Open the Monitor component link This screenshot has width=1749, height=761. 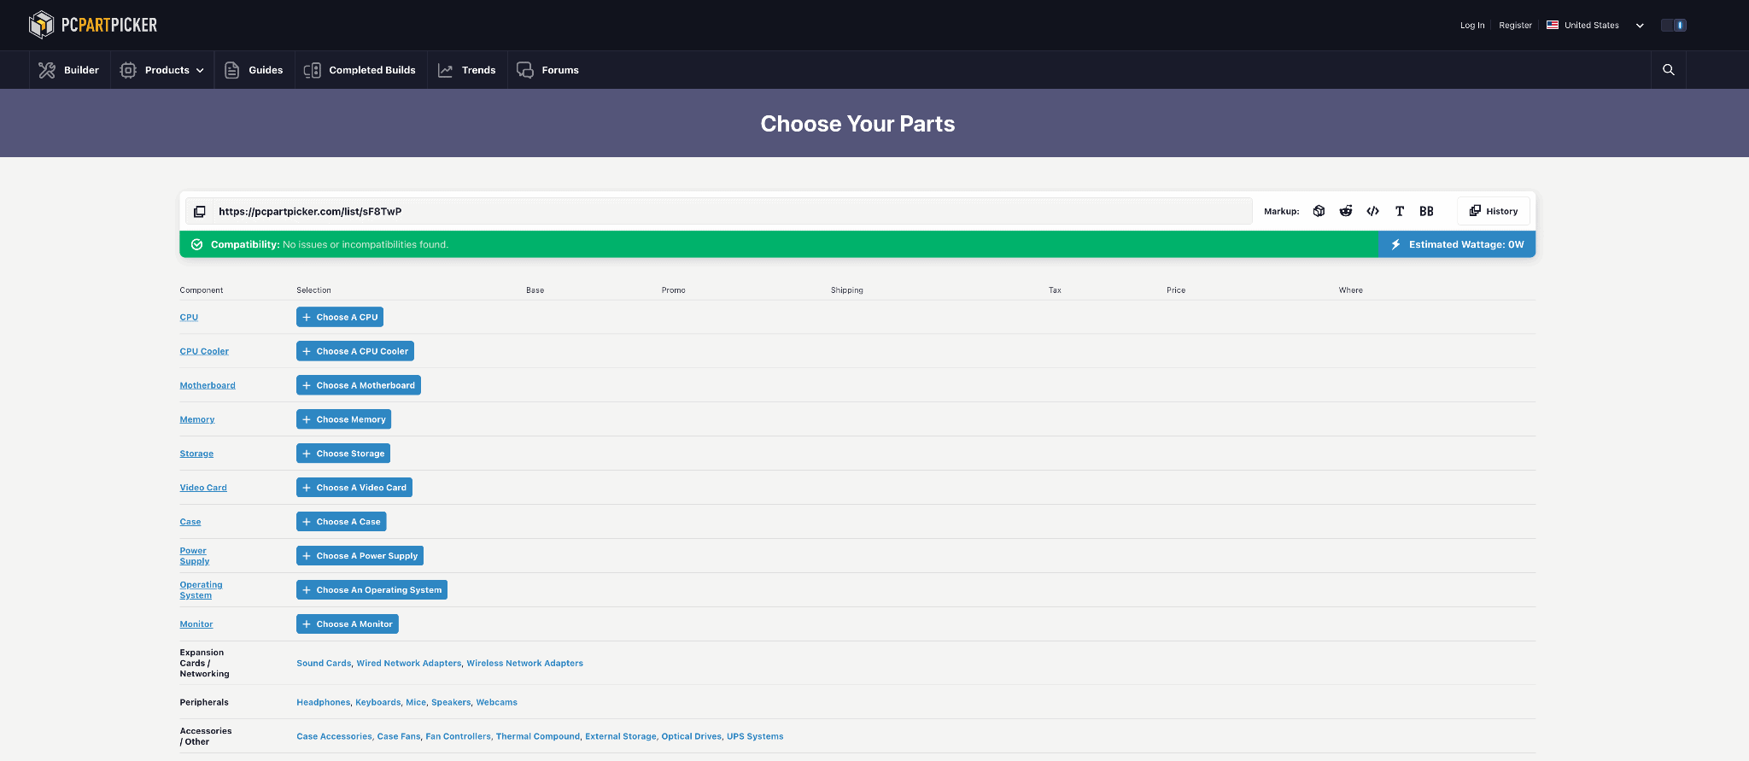click(196, 624)
